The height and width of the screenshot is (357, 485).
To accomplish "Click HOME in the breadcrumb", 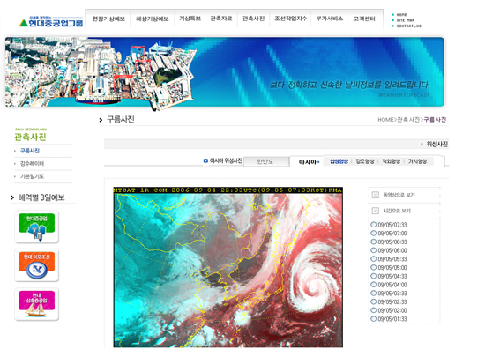I will click(x=385, y=120).
